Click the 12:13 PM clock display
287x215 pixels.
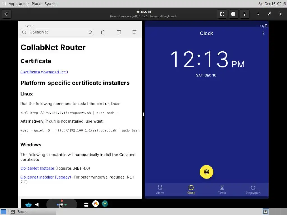pyautogui.click(x=207, y=59)
